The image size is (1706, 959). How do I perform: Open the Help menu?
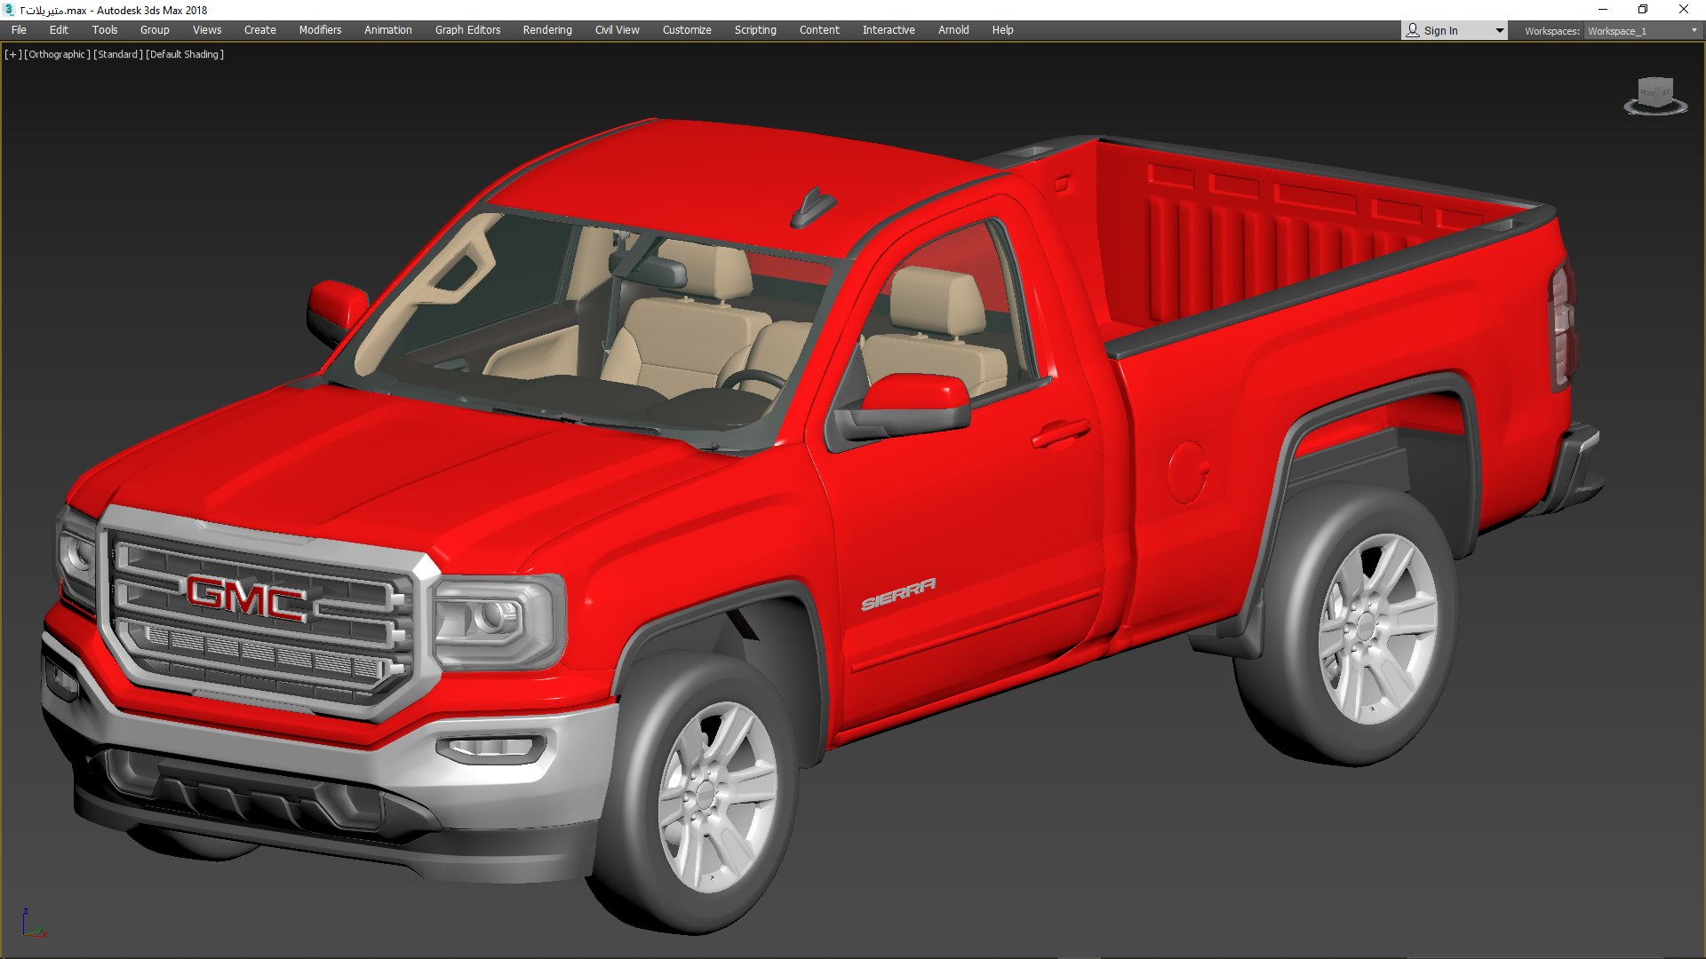(1002, 30)
